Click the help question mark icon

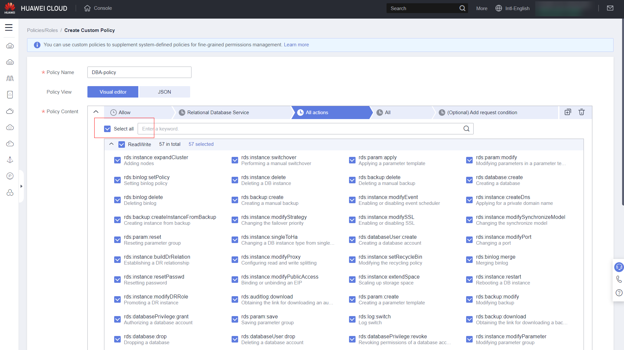pyautogui.click(x=619, y=293)
